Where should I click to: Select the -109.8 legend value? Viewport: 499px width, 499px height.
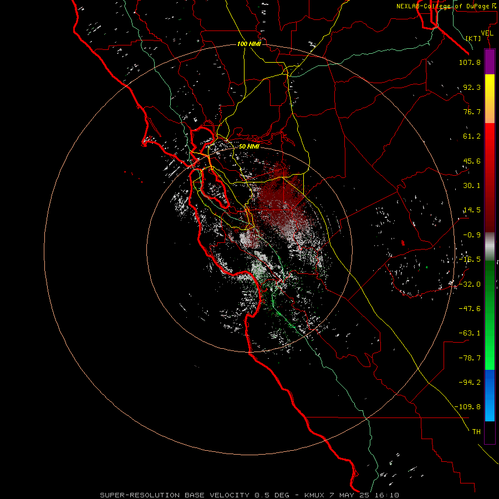click(467, 407)
